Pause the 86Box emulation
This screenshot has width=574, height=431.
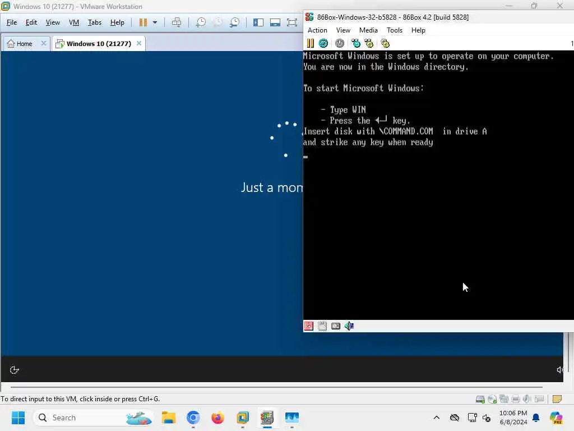(311, 43)
